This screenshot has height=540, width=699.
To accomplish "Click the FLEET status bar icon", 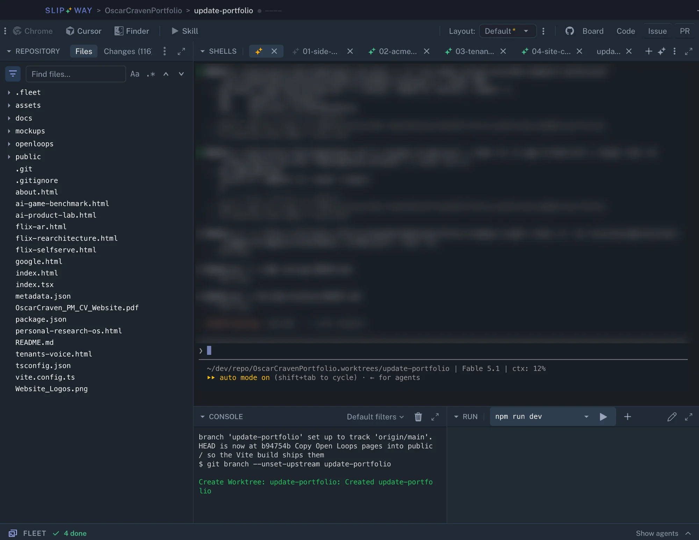I will point(13,533).
